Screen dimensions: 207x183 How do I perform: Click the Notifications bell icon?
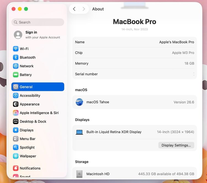15,168
